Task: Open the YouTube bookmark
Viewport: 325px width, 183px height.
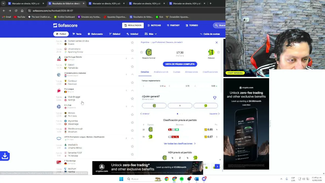Action: (20, 17)
